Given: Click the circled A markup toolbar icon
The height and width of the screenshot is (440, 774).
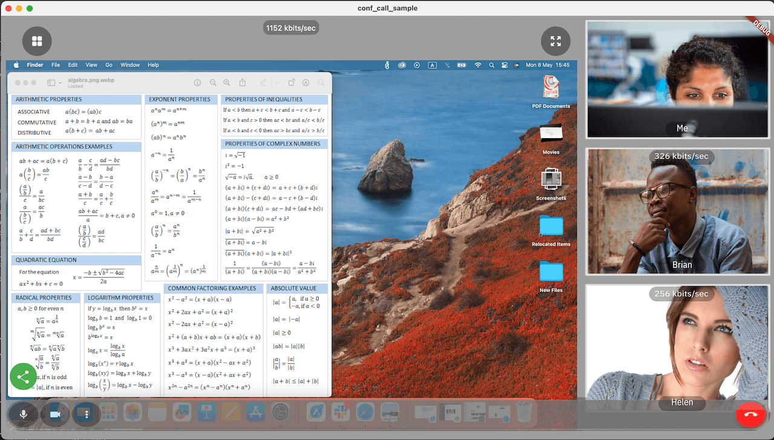Looking at the screenshot, I should pyautogui.click(x=306, y=83).
